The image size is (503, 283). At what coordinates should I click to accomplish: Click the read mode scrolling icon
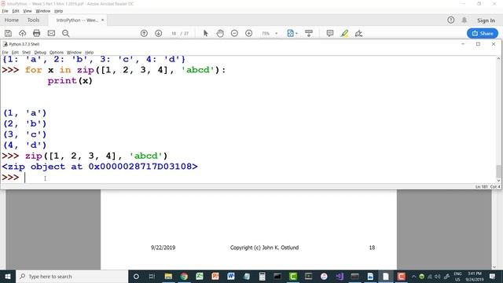click(309, 33)
